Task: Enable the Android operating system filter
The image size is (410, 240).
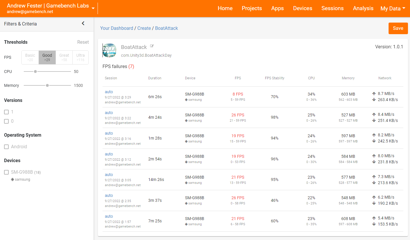Action: click(x=6, y=147)
